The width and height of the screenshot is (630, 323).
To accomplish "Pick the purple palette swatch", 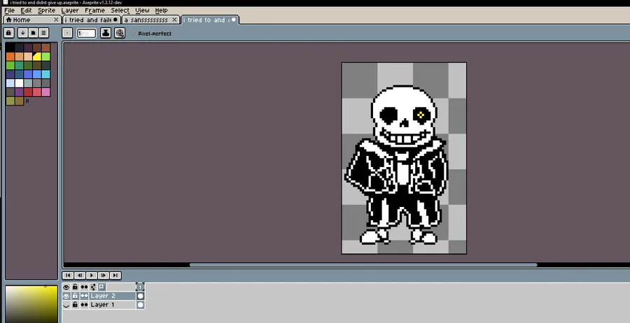I will [19, 92].
